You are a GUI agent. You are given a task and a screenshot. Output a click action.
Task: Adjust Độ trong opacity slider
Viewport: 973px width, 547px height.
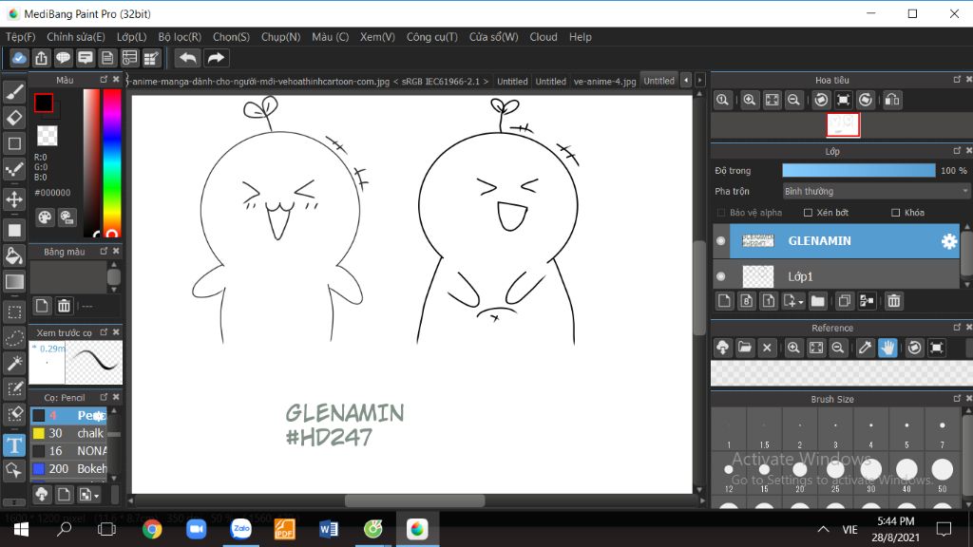tap(858, 171)
